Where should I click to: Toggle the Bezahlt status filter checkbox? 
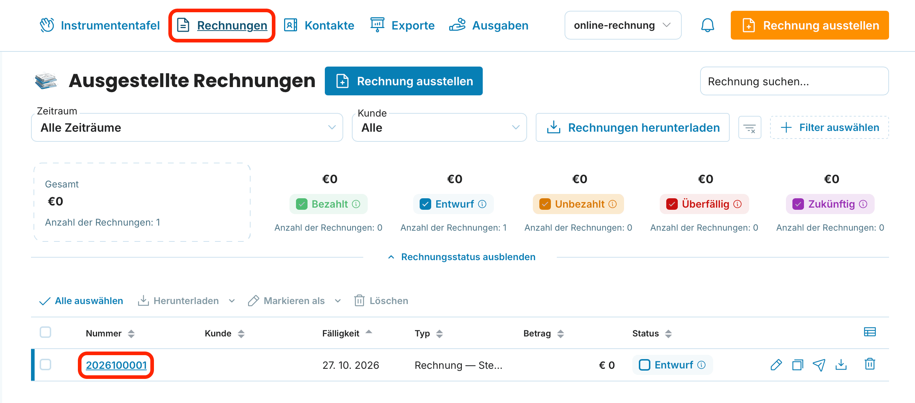(x=302, y=204)
